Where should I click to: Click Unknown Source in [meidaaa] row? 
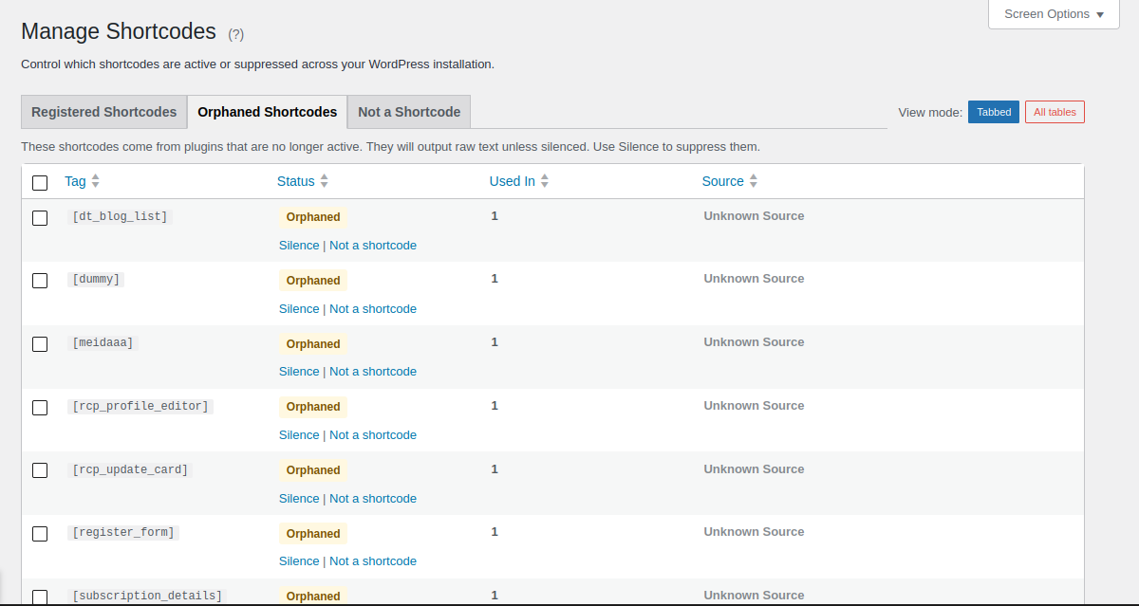[x=754, y=342]
